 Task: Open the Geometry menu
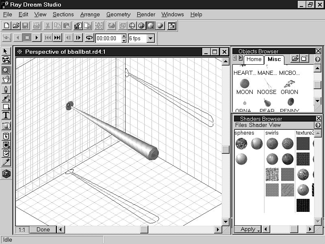click(118, 14)
